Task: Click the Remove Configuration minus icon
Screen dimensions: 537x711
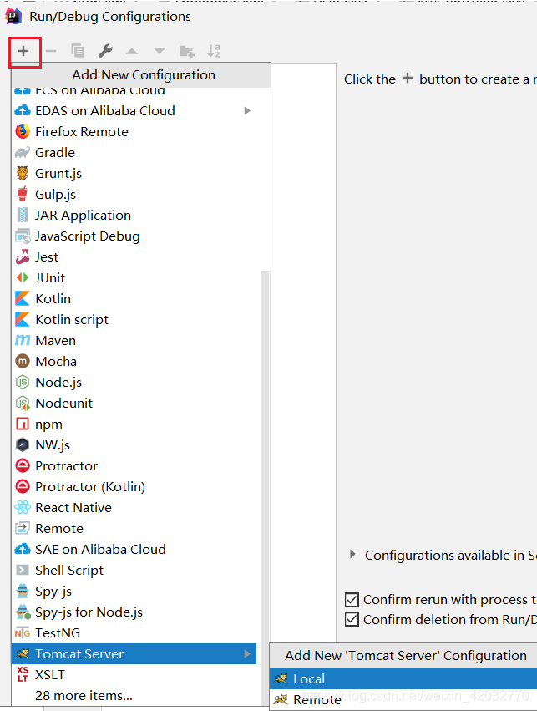Action: coord(51,51)
